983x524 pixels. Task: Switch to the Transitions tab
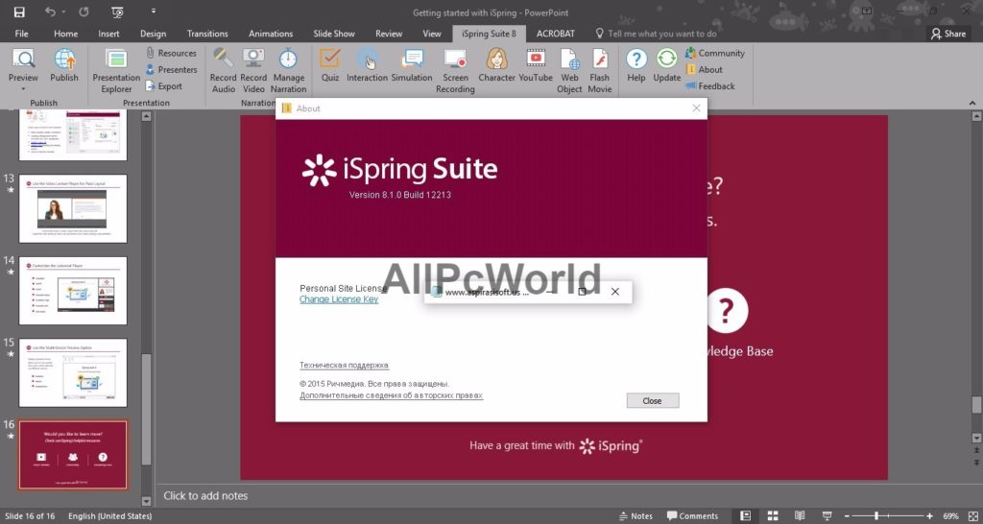click(207, 34)
